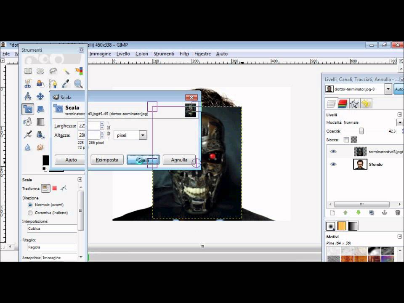Select the Fuzzy Select magic wand tool

pyautogui.click(x=66, y=71)
